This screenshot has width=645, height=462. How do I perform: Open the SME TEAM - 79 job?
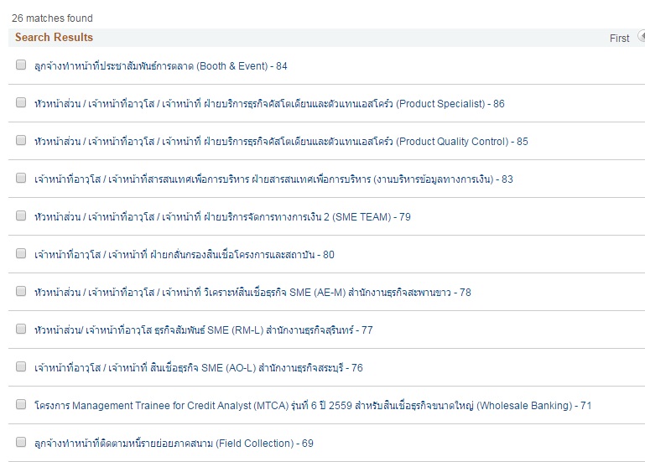coord(222,217)
